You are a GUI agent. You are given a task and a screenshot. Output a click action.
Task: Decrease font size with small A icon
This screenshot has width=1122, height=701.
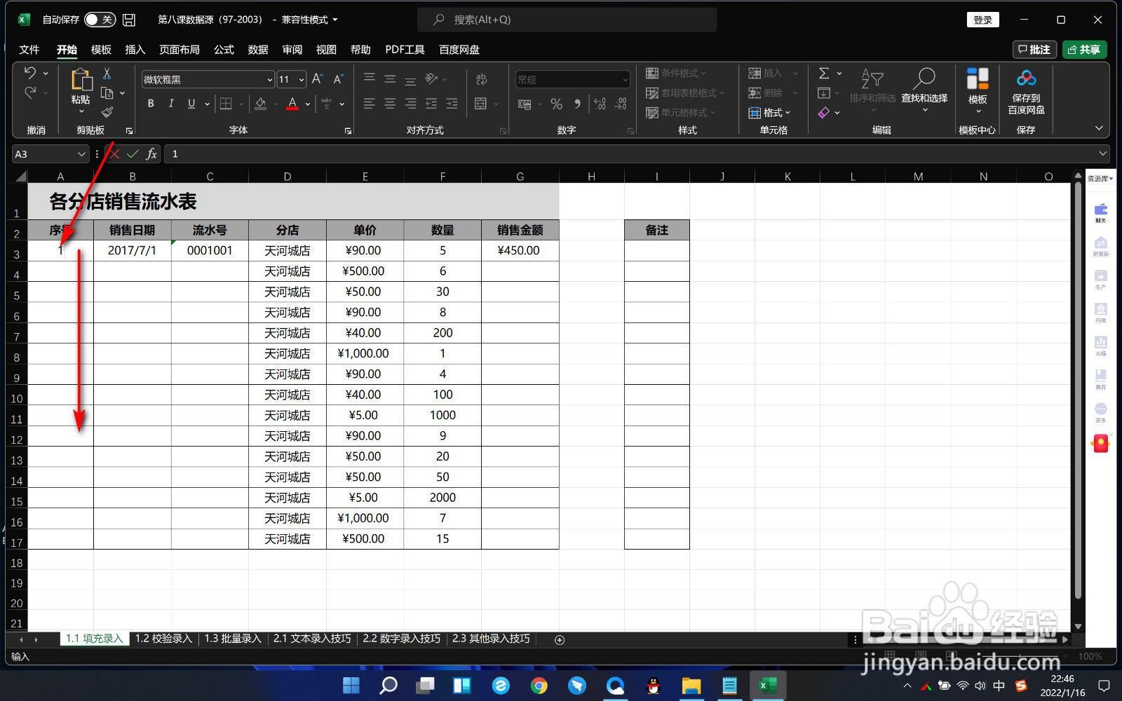338,79
